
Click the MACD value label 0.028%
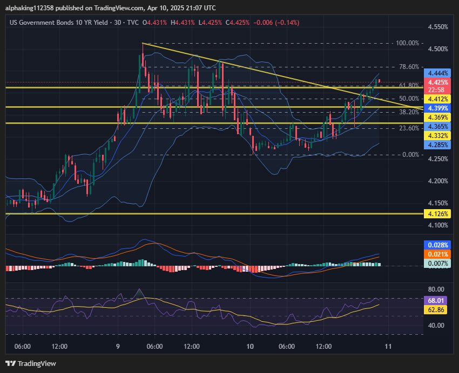pos(437,245)
